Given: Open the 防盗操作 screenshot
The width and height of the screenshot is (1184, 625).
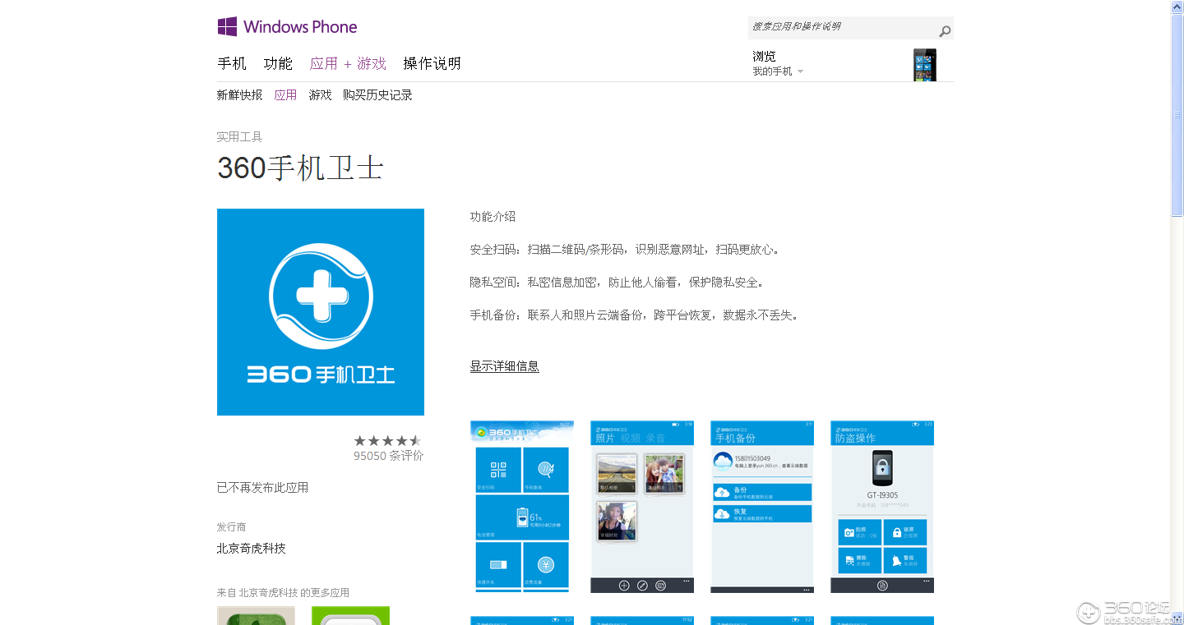Looking at the screenshot, I should 882,507.
